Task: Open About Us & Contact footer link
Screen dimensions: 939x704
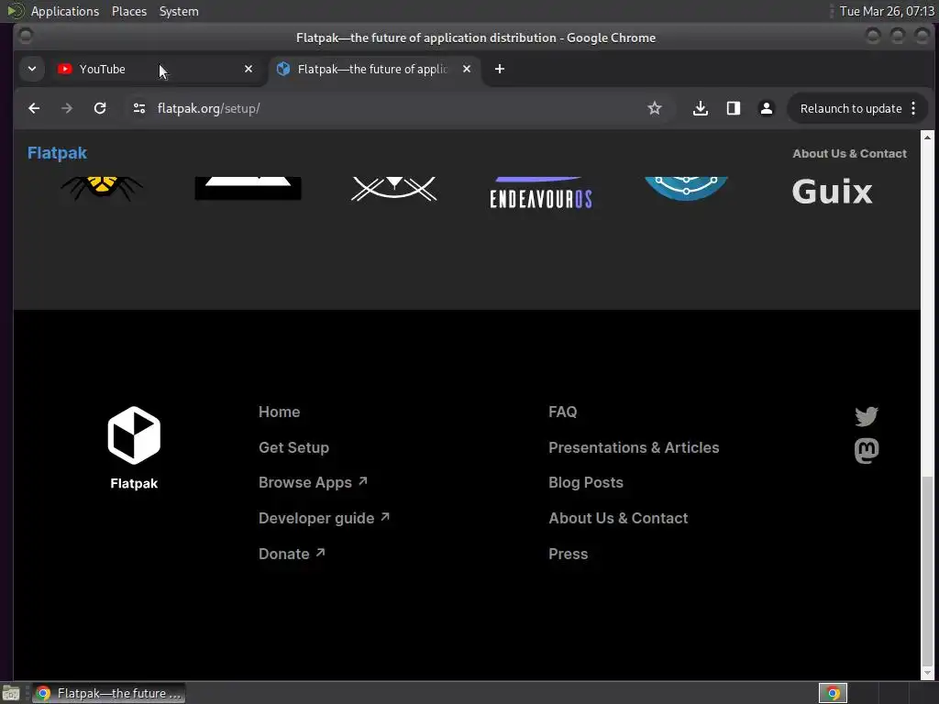Action: point(618,519)
